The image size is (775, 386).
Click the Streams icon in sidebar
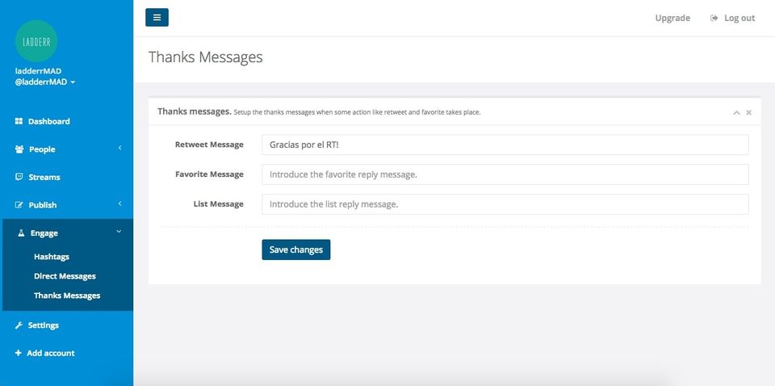coord(19,177)
